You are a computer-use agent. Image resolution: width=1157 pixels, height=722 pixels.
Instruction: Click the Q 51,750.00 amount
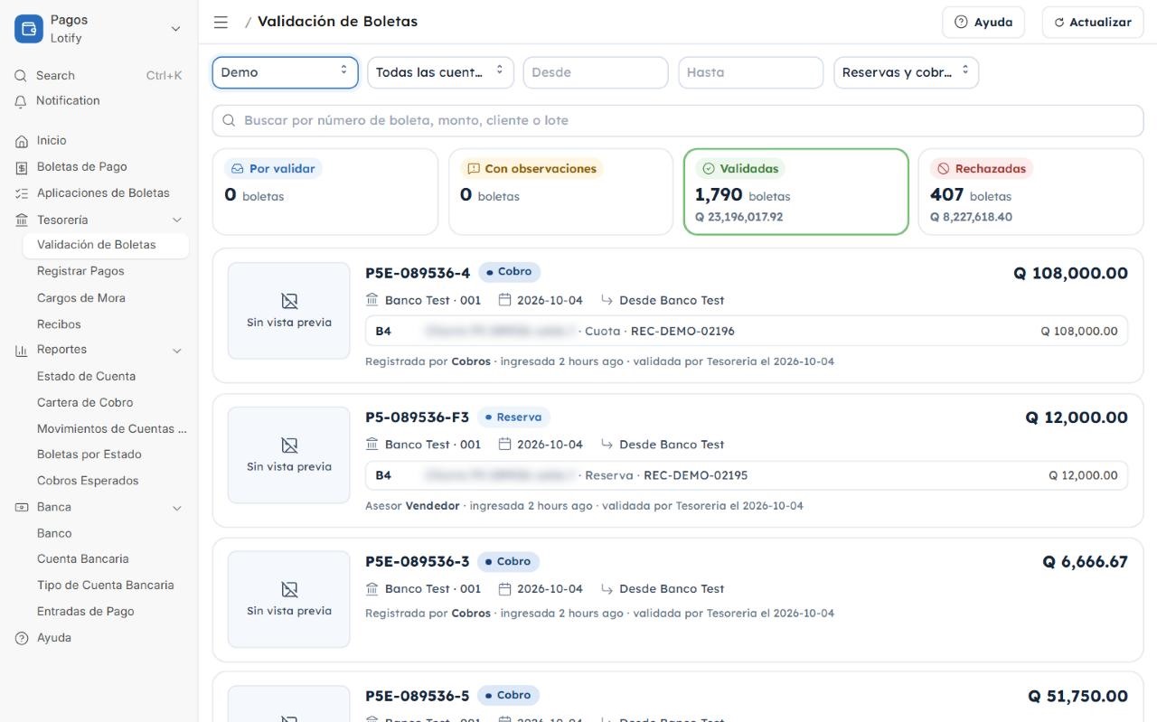point(1077,696)
